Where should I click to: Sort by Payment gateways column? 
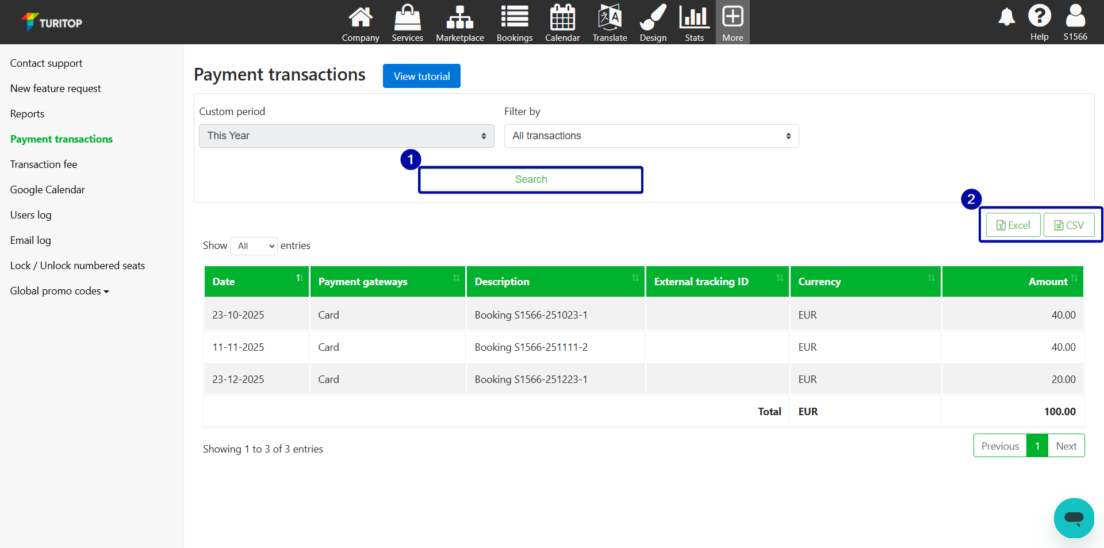[388, 282]
